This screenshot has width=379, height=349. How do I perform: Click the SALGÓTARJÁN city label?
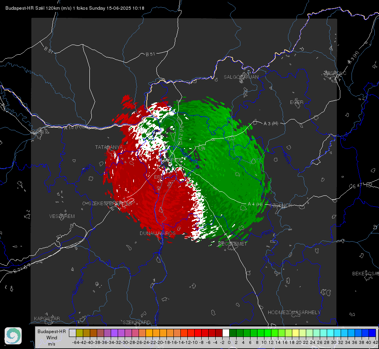[241, 77]
